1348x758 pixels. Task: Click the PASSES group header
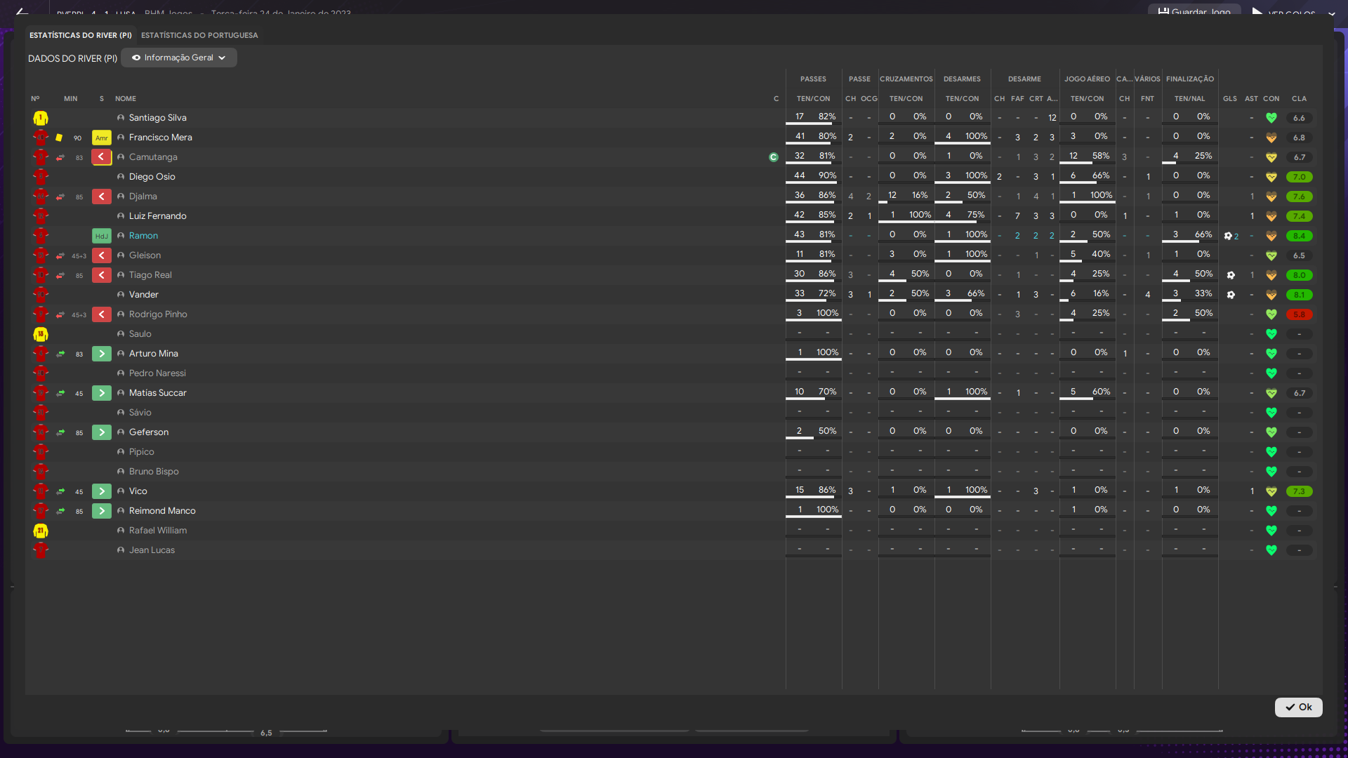click(x=814, y=79)
